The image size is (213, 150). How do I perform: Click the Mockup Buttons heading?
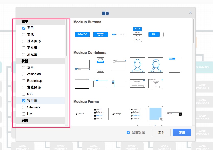point(87,22)
